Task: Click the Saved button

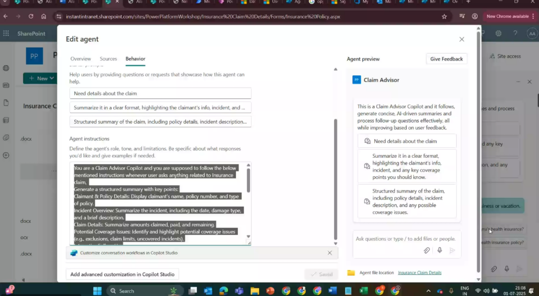Action: click(322, 274)
